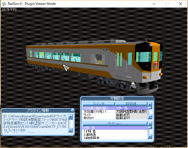
Task: Click the 自動点灯 value beside ライト
Action: (x=132, y=115)
